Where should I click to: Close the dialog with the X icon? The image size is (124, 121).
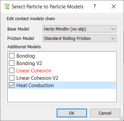[x=114, y=7]
